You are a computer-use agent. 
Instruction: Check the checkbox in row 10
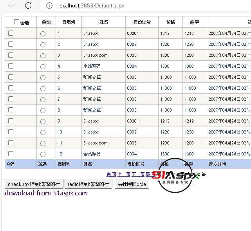(11, 132)
